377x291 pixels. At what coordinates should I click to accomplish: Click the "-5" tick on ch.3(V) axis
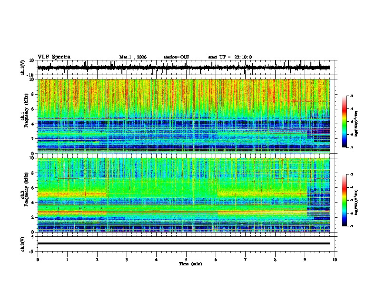tap(32, 252)
